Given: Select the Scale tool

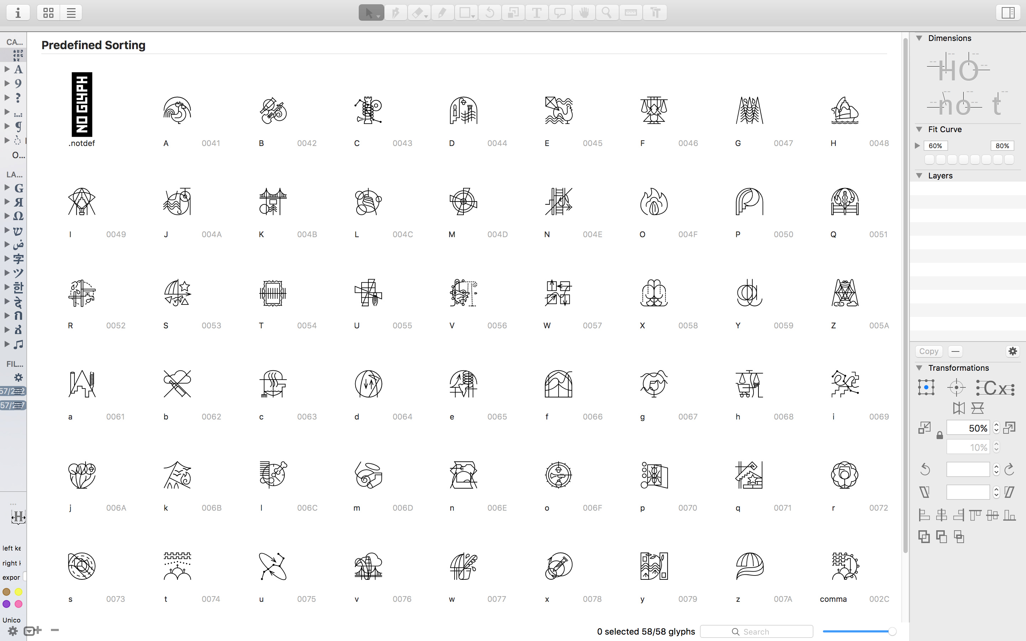Looking at the screenshot, I should (513, 13).
